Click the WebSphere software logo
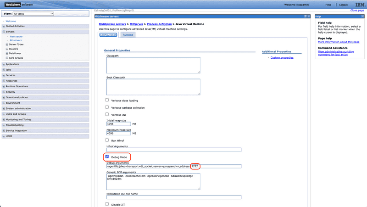The width and height of the screenshot is (367, 207). [19, 5]
